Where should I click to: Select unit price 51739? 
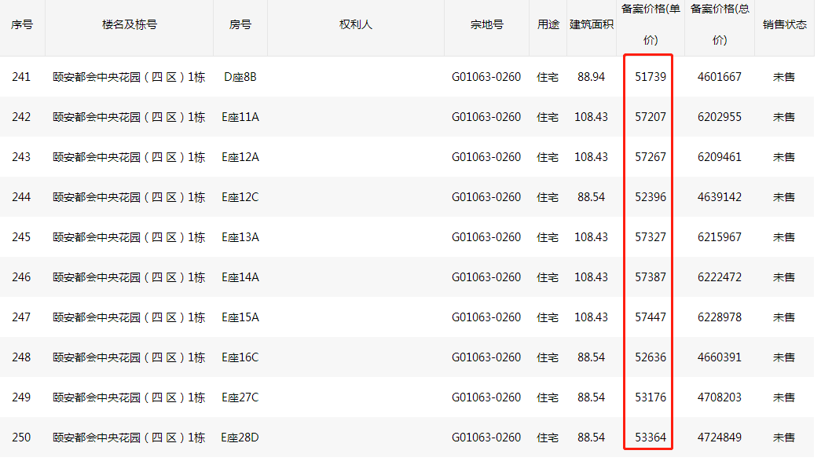point(651,77)
